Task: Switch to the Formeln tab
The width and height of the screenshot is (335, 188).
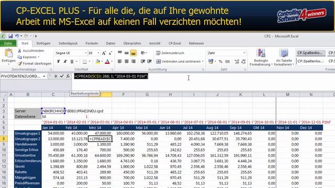Action: (x=92, y=43)
